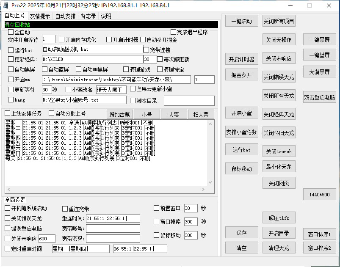
Task: Click the 解压tlfz button
Action: 279,217
